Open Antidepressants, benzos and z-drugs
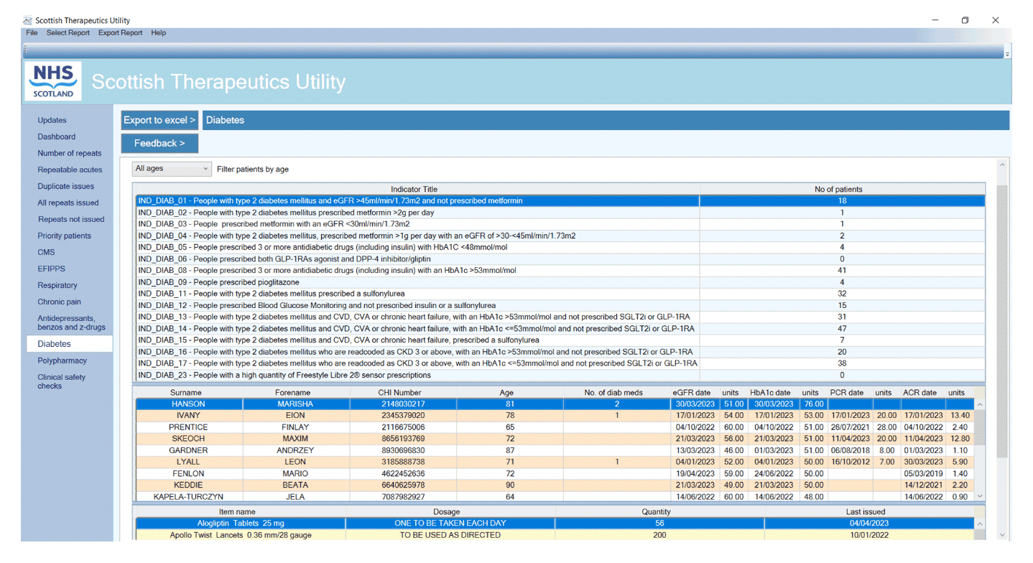The width and height of the screenshot is (1033, 563). tap(71, 322)
